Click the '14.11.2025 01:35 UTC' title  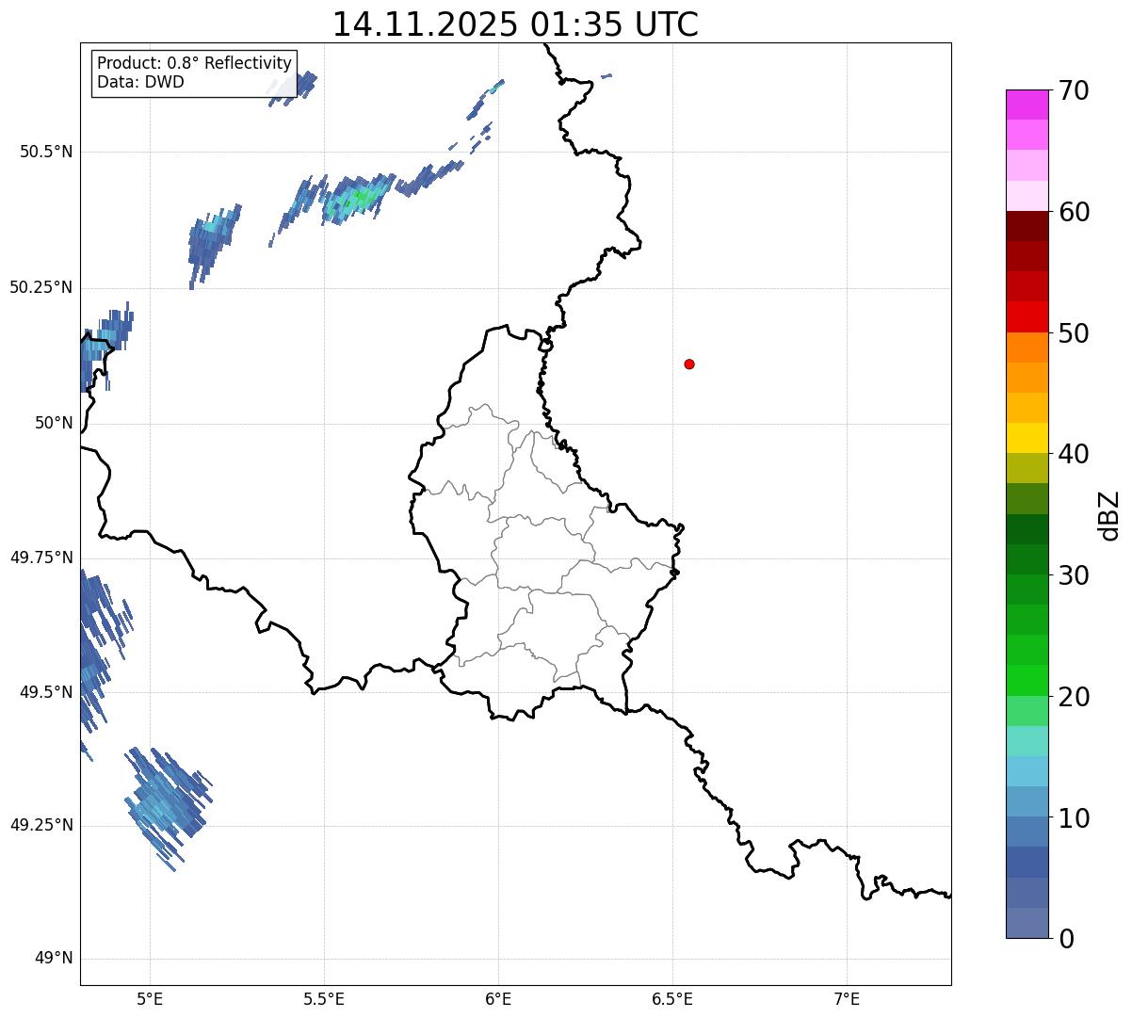[515, 24]
